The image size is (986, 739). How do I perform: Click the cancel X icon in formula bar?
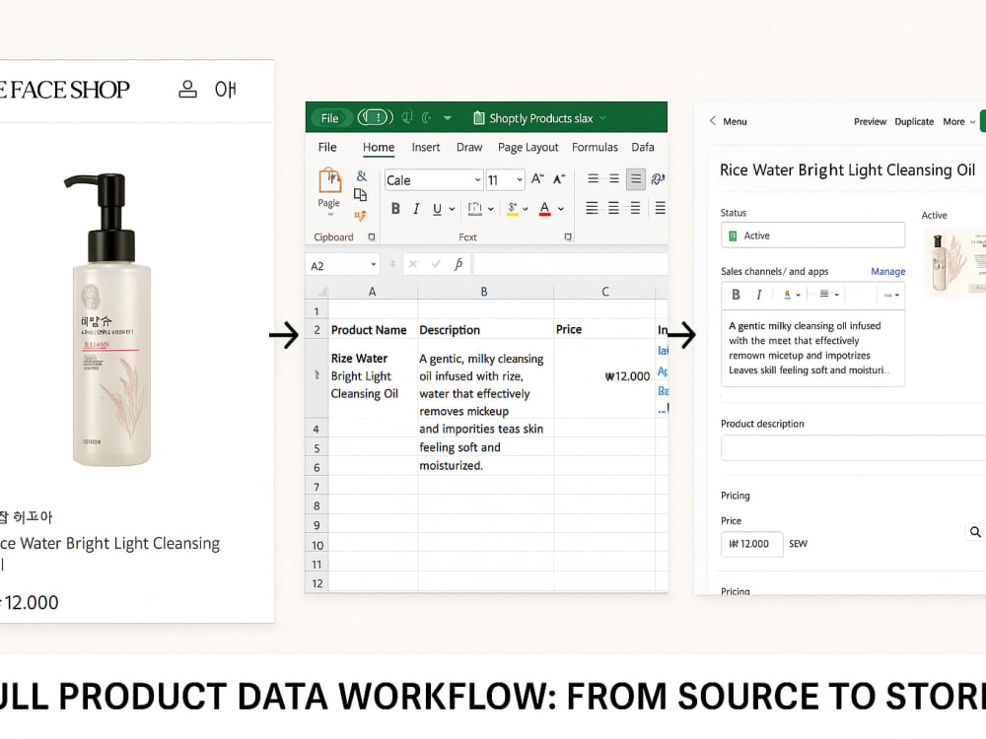click(x=412, y=264)
